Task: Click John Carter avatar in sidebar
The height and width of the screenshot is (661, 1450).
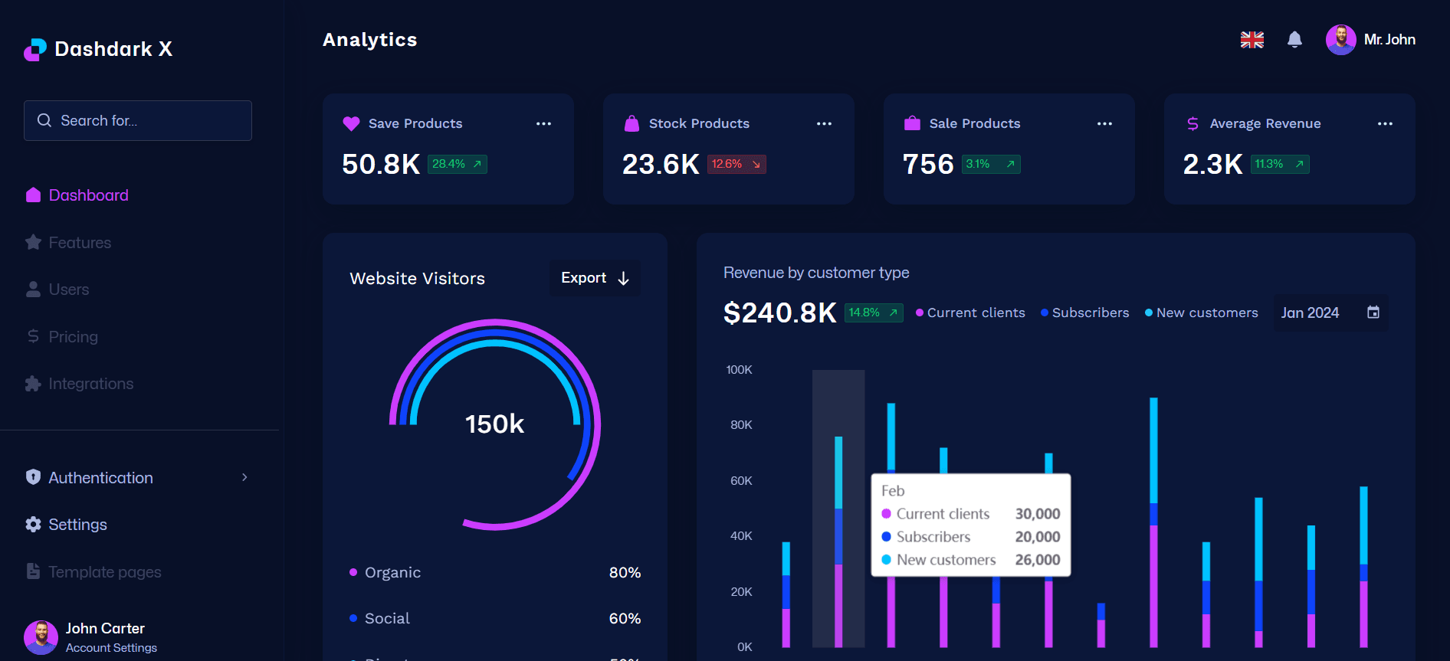Action: click(x=41, y=637)
